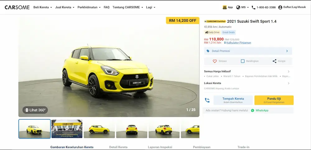311x150 pixels.
Task: Open the App download icon
Action: coord(225,7)
